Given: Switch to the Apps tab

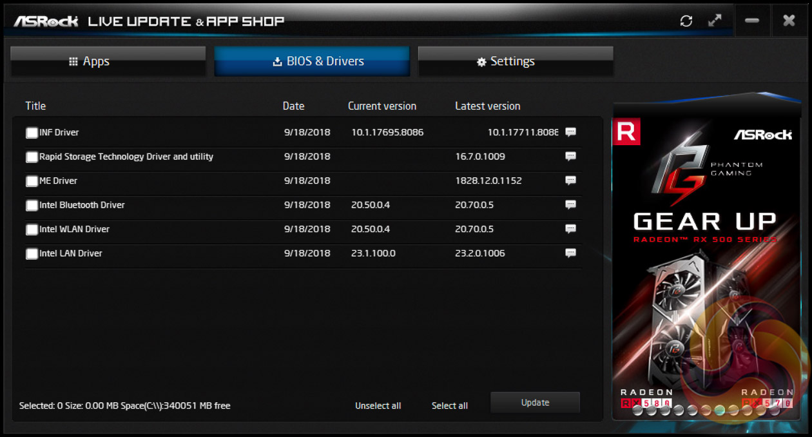Looking at the screenshot, I should 108,62.
